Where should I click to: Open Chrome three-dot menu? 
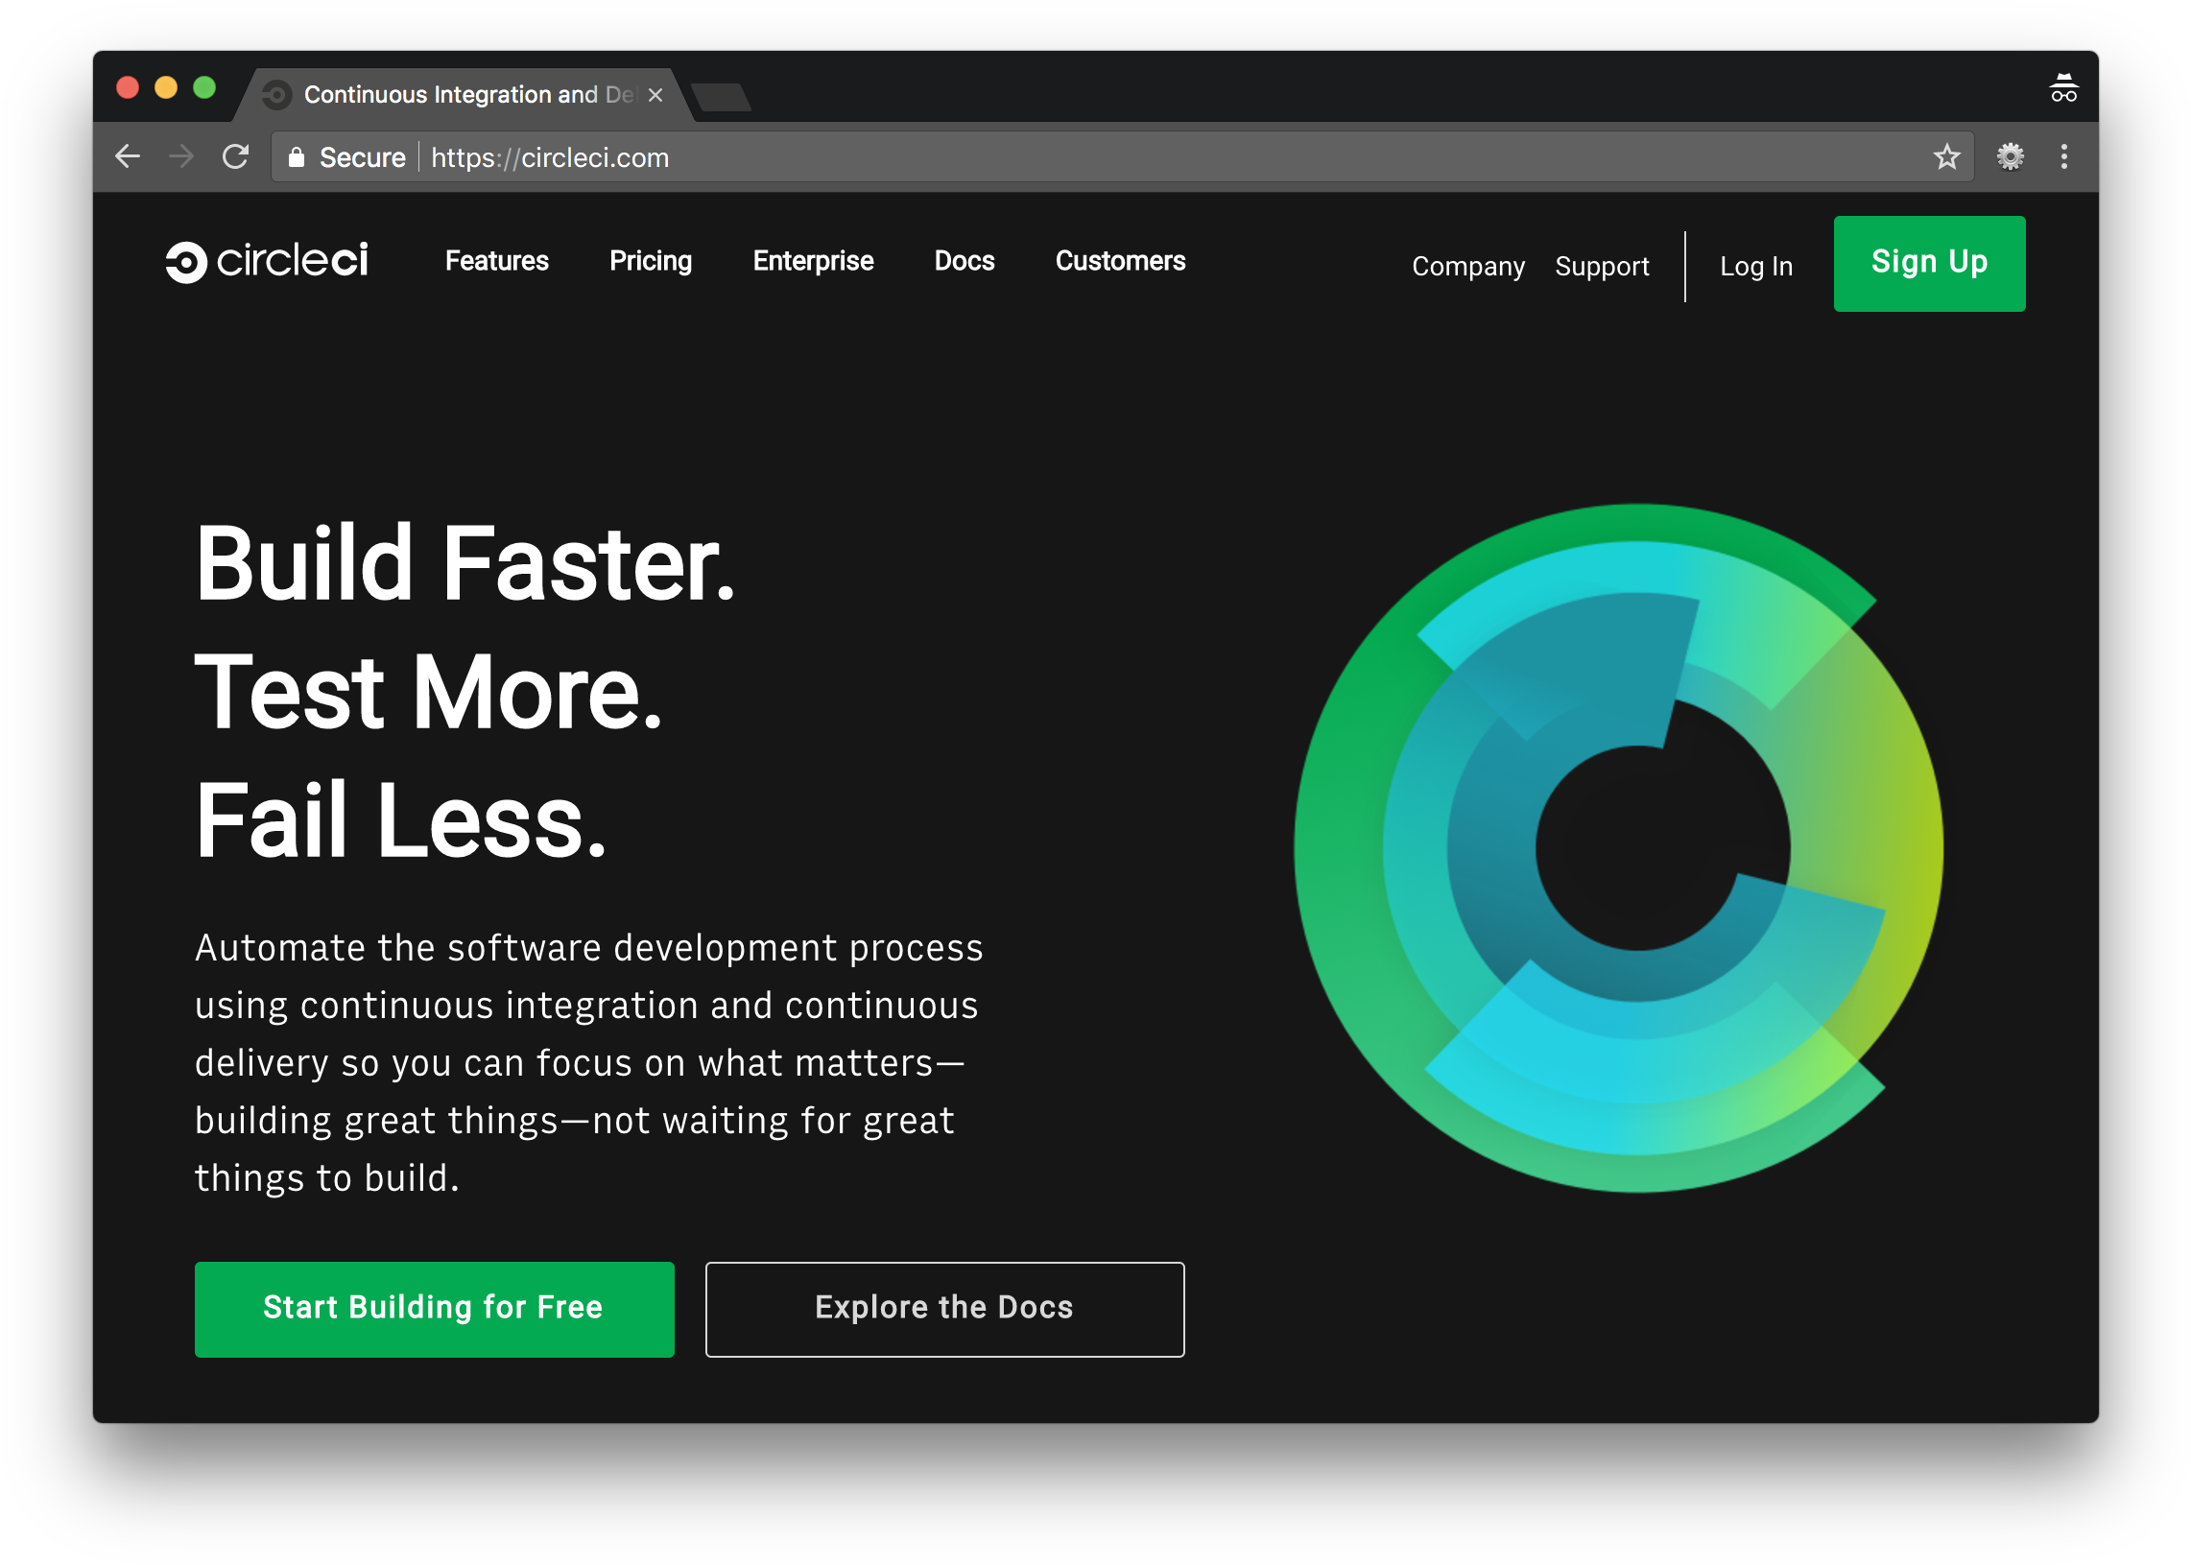[x=2063, y=156]
